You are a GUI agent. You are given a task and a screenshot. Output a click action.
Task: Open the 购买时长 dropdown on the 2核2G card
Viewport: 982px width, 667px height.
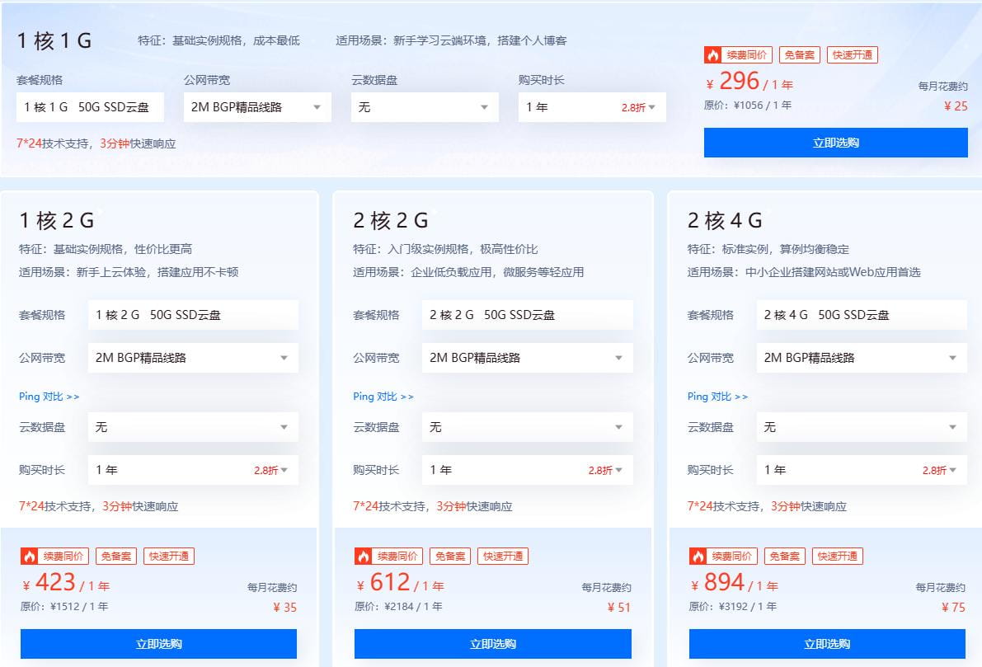526,470
